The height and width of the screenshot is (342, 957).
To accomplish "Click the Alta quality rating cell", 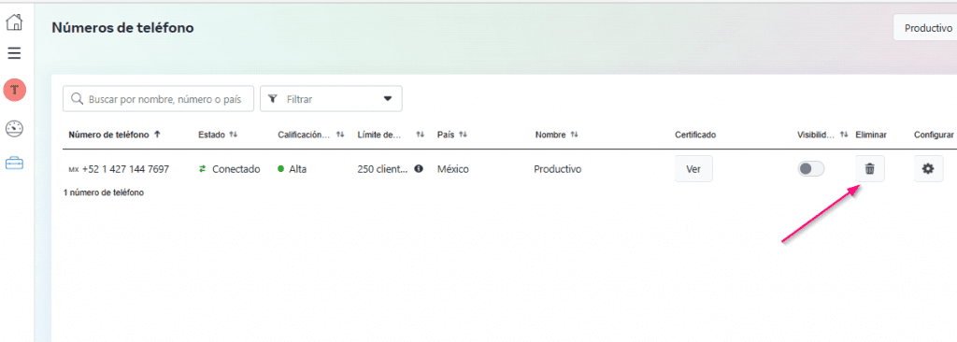I will coord(293,169).
